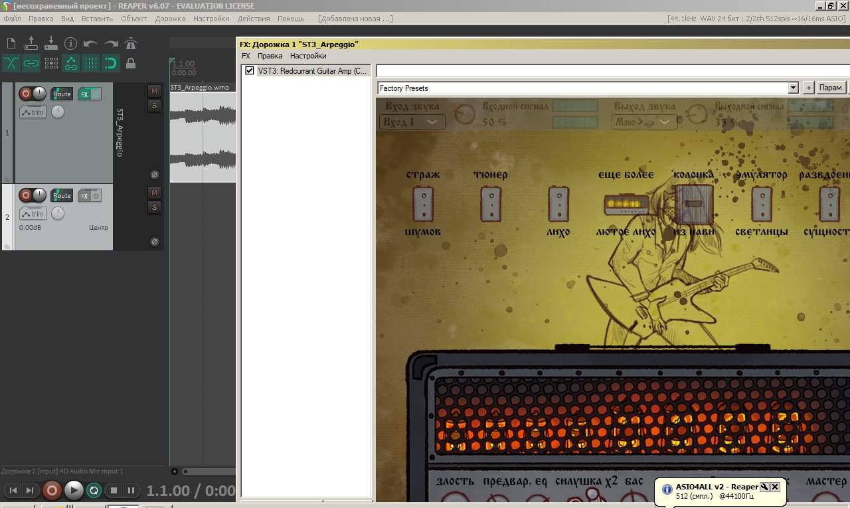Open Настройки menu in FX window
The height and width of the screenshot is (508, 850).
(x=307, y=56)
